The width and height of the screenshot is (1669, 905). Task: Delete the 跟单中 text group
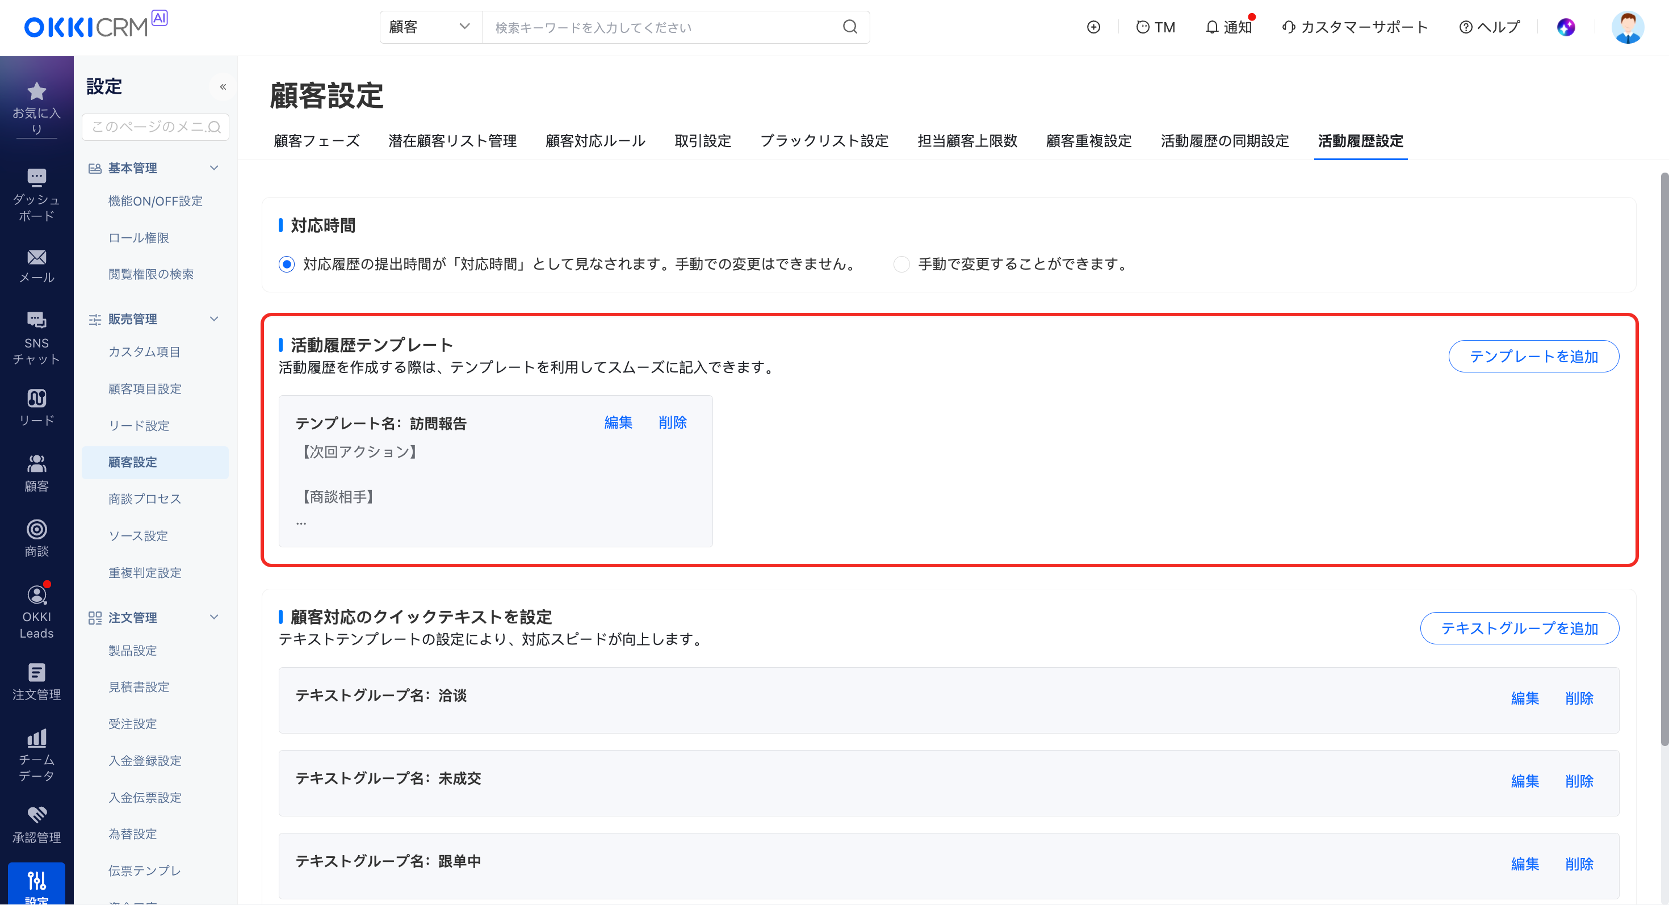pyautogui.click(x=1579, y=864)
